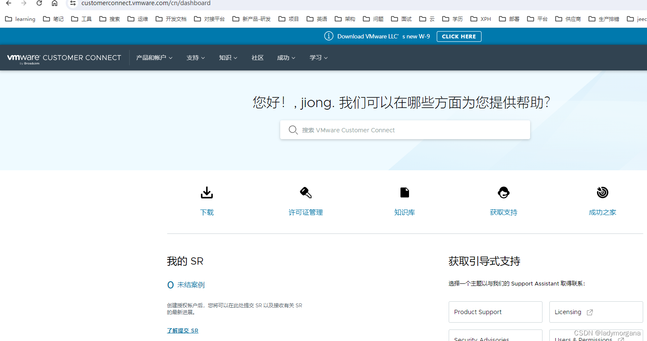This screenshot has width=647, height=341.
Task: Open site info icon in address bar
Action: [x=73, y=3]
